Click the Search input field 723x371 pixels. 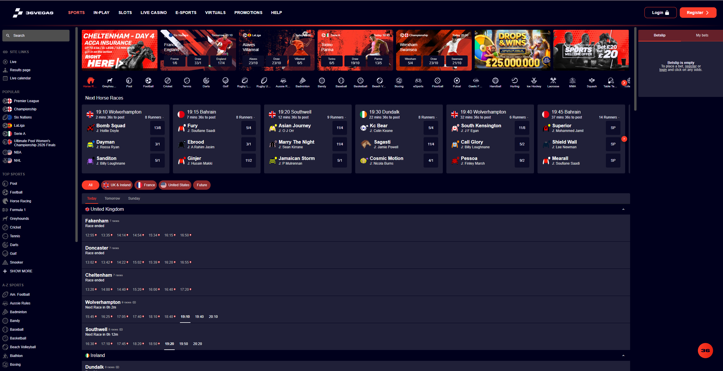36,36
